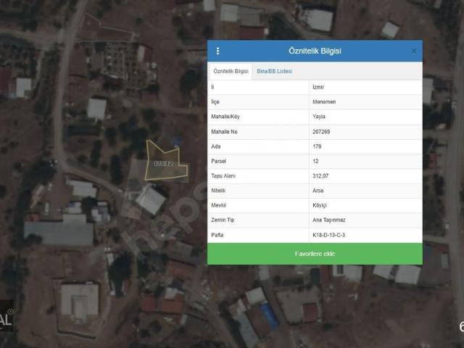This screenshot has height=348, width=464.
Task: Click the Öznitelik Bilgisi header title
Action: pyautogui.click(x=315, y=51)
